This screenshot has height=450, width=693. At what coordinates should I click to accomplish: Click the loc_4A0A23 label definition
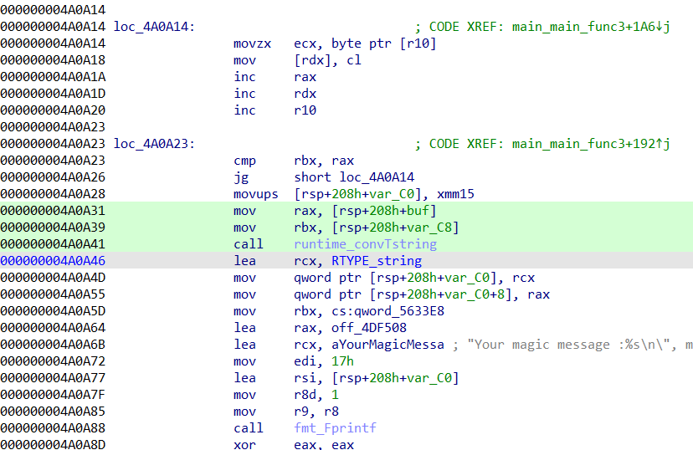[154, 144]
